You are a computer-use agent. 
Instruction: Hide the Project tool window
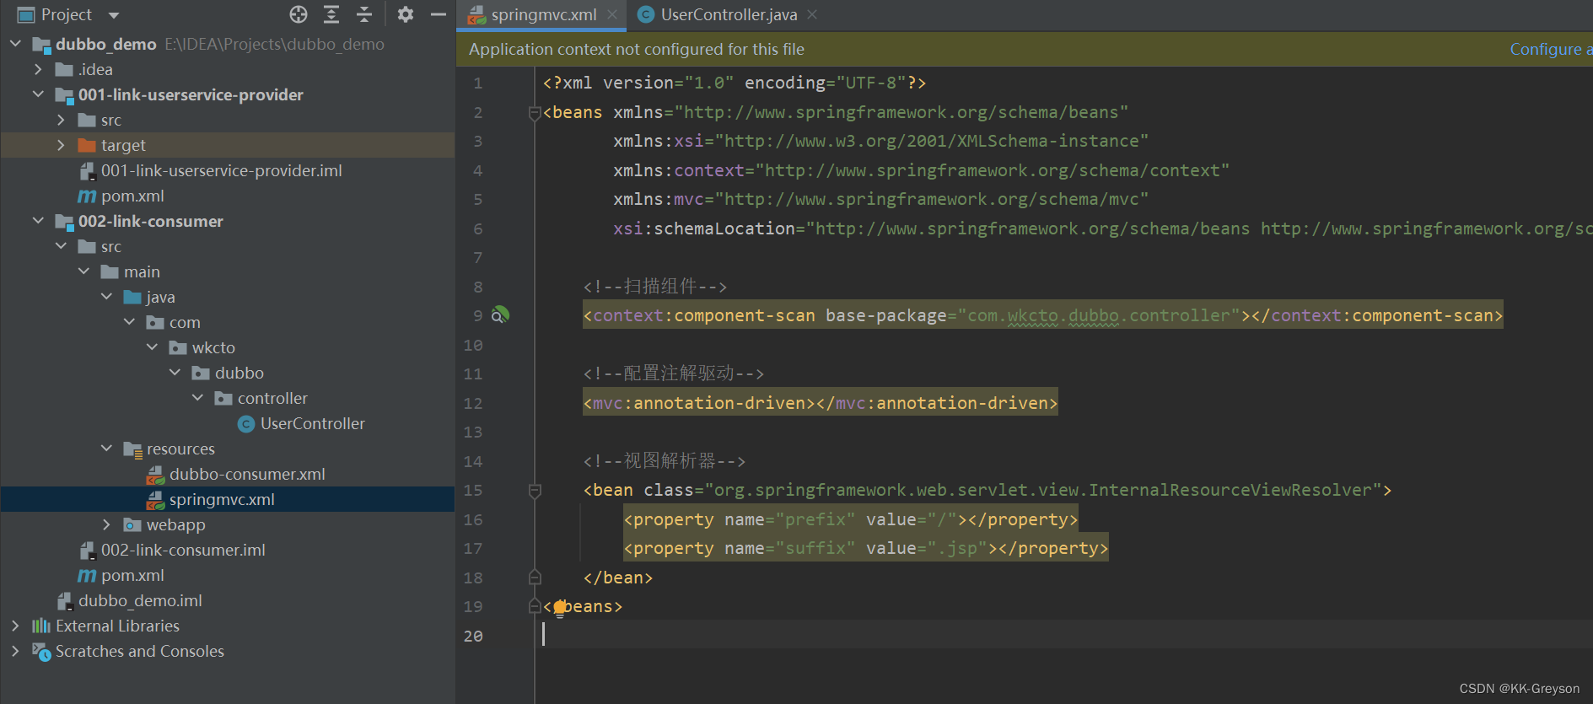(x=439, y=14)
